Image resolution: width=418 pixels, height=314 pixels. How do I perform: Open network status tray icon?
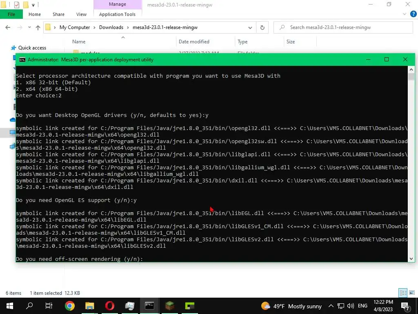click(x=341, y=306)
